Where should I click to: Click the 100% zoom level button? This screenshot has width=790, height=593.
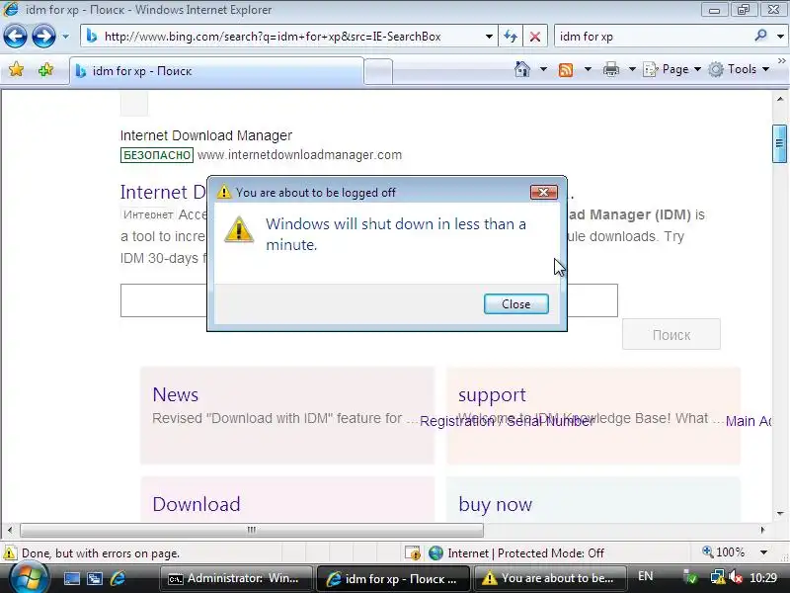point(724,552)
